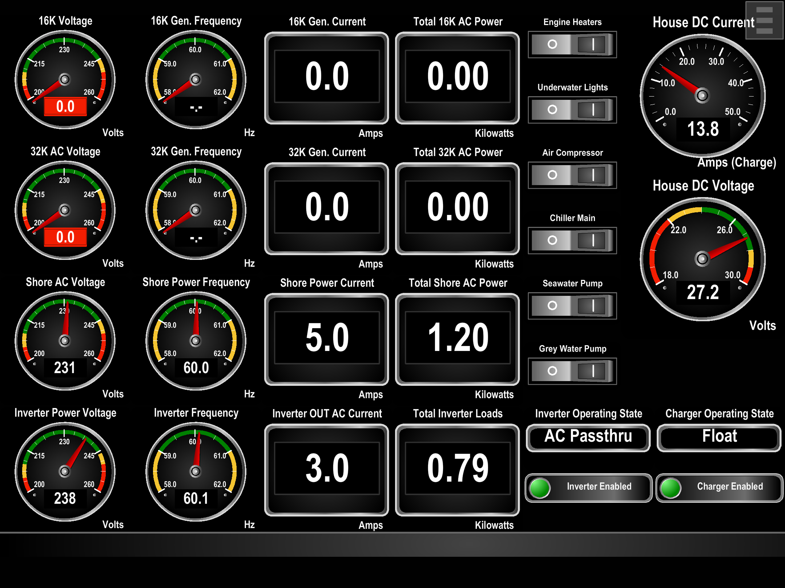The image size is (785, 588).
Task: Select the Inverter Frequency gauge
Action: click(x=196, y=471)
